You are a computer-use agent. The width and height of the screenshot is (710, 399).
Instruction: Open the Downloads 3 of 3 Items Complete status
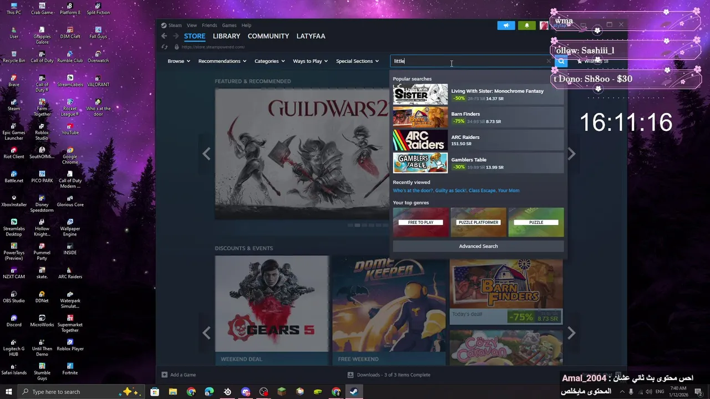[x=389, y=375]
